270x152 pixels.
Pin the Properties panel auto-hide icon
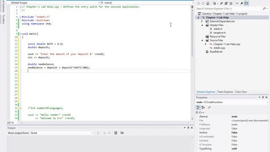(263, 98)
